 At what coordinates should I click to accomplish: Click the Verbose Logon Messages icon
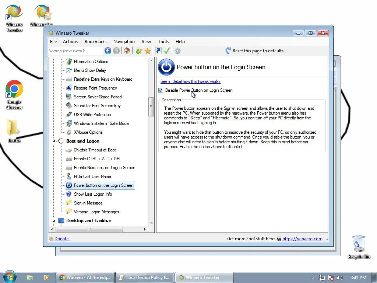69,212
